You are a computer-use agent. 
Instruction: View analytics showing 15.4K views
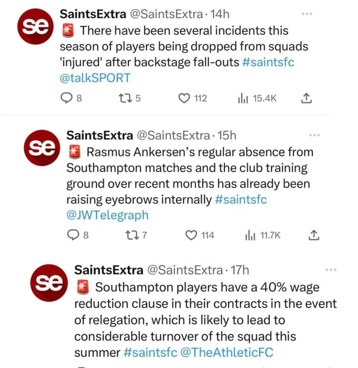[x=242, y=98]
